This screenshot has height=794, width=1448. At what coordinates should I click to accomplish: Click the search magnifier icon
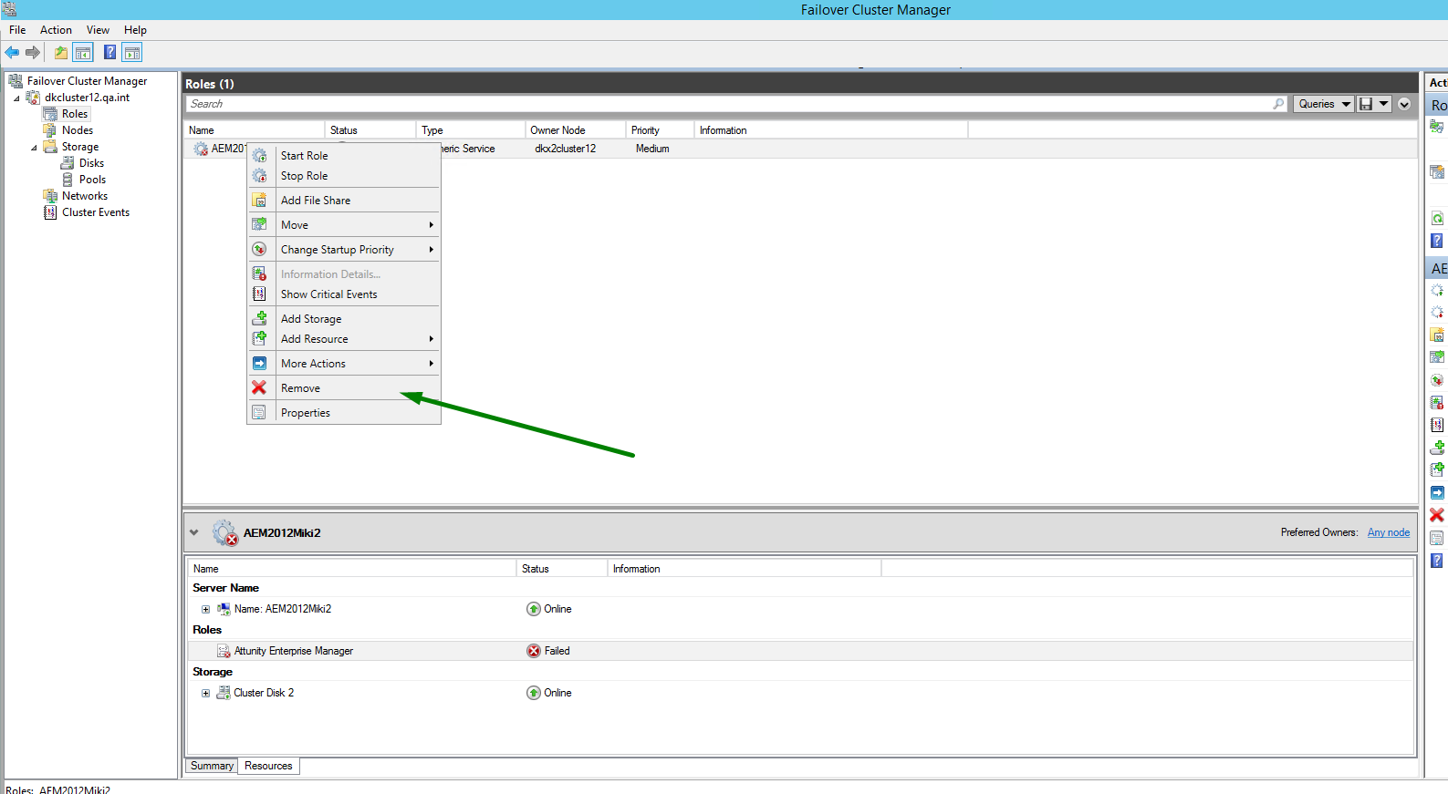1278,104
